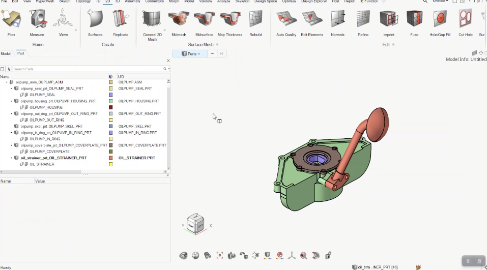The width and height of the screenshot is (487, 270).
Task: Click the pause button at bottom right
Action: (468, 261)
